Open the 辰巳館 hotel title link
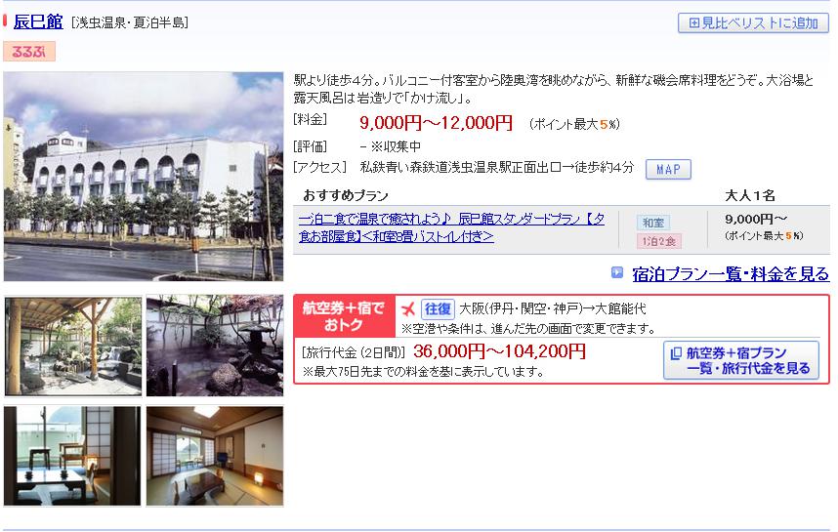838x532 pixels. pyautogui.click(x=38, y=21)
